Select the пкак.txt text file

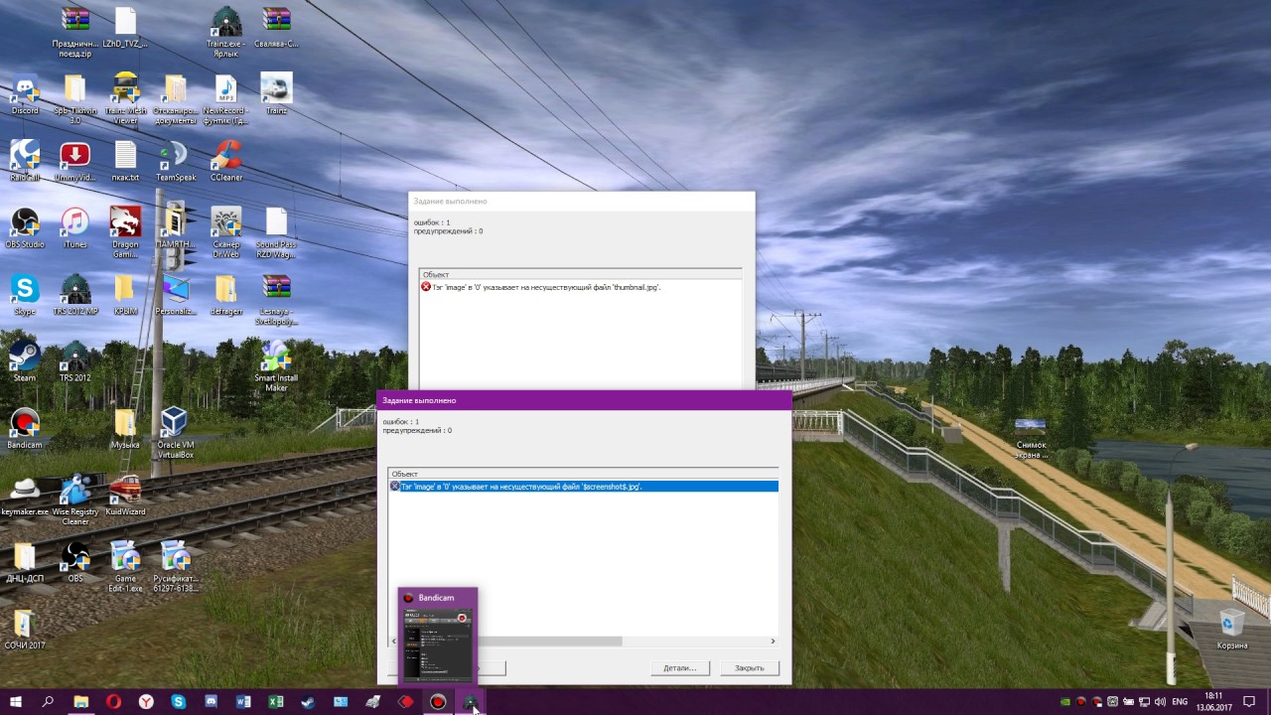click(125, 161)
